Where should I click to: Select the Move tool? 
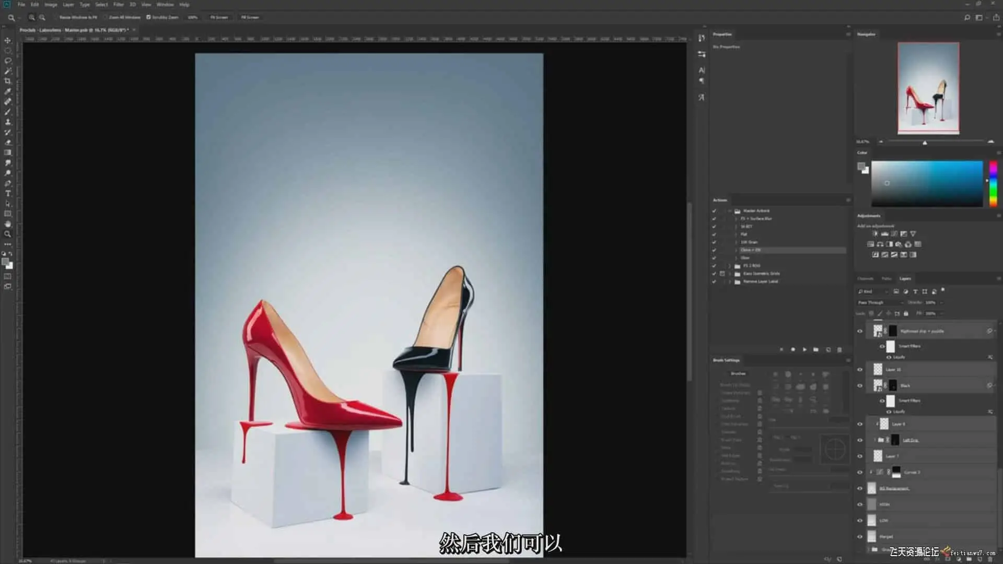(8, 40)
